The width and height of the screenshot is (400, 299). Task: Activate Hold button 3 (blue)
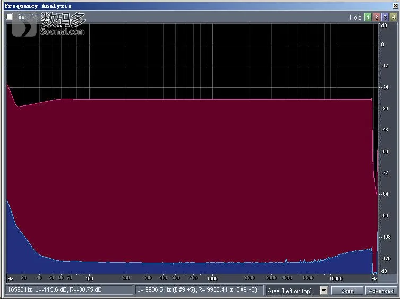[385, 17]
